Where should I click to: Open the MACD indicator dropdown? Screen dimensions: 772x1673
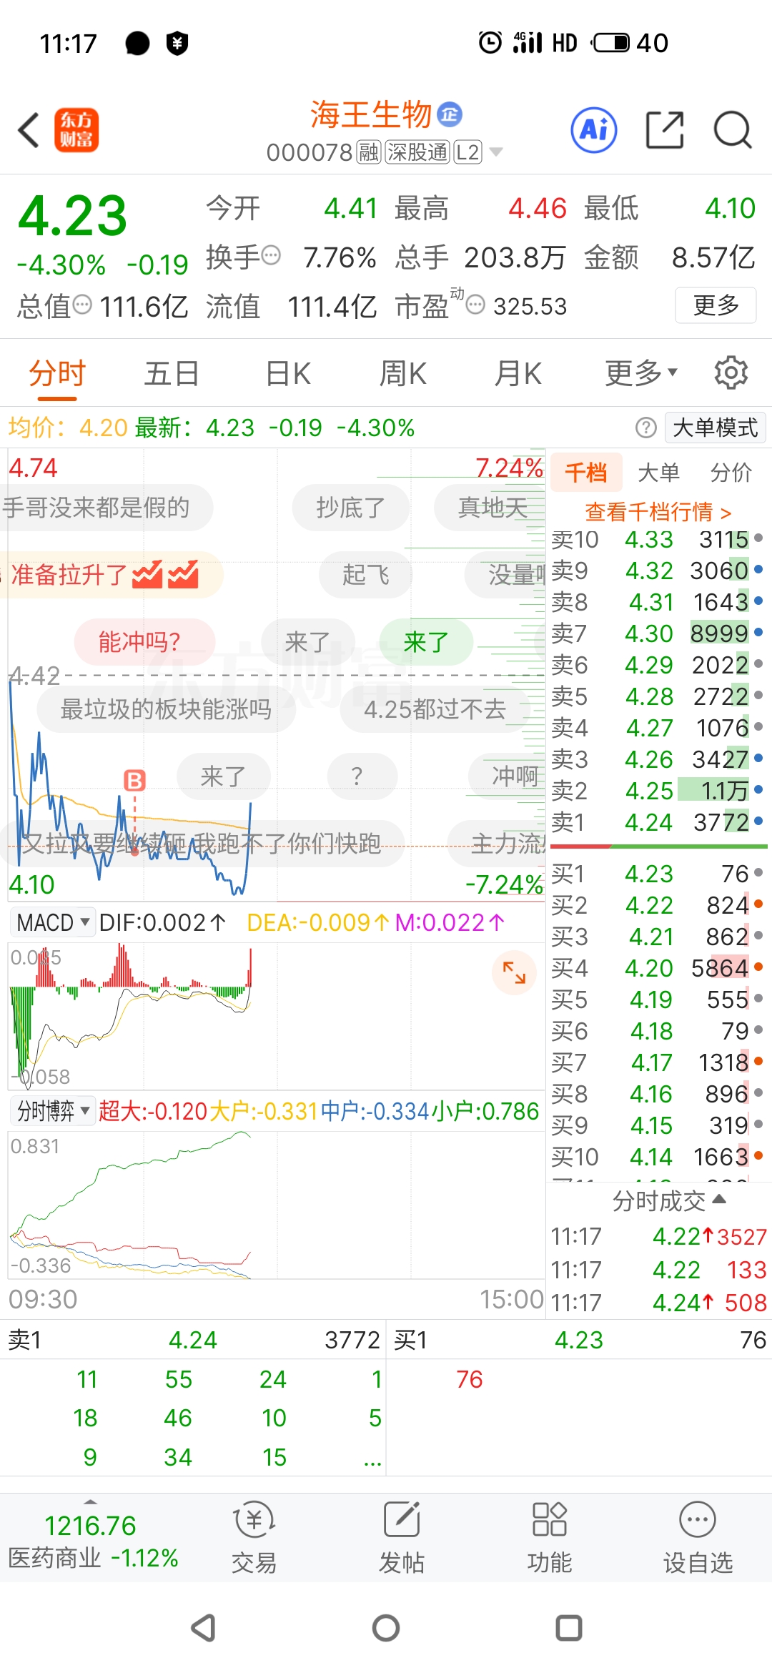pos(54,922)
